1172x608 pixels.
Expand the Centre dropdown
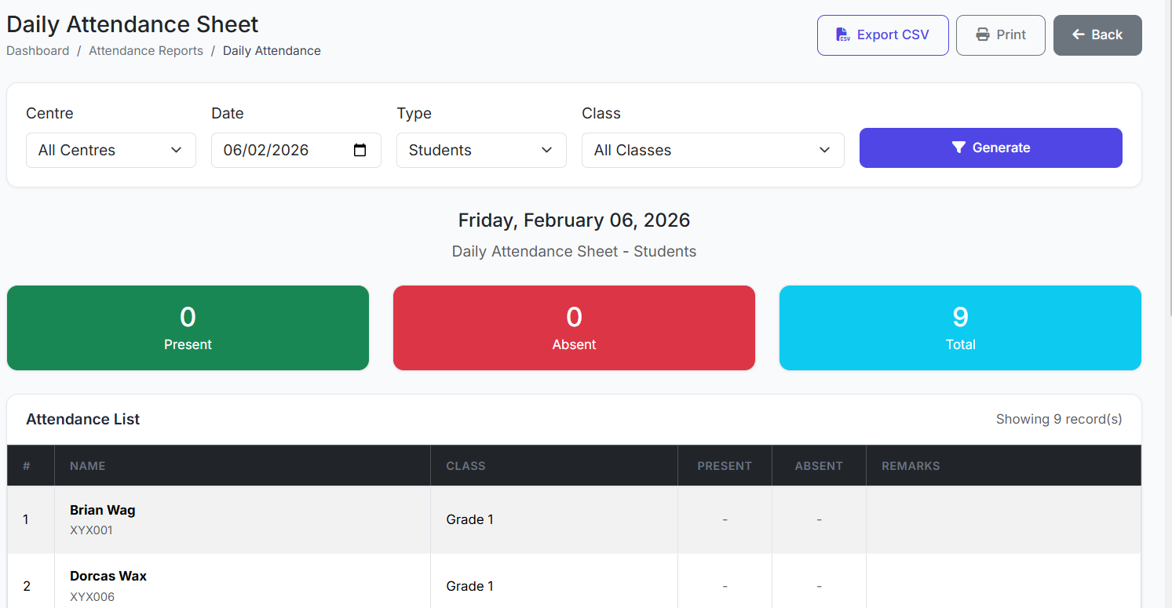point(111,150)
